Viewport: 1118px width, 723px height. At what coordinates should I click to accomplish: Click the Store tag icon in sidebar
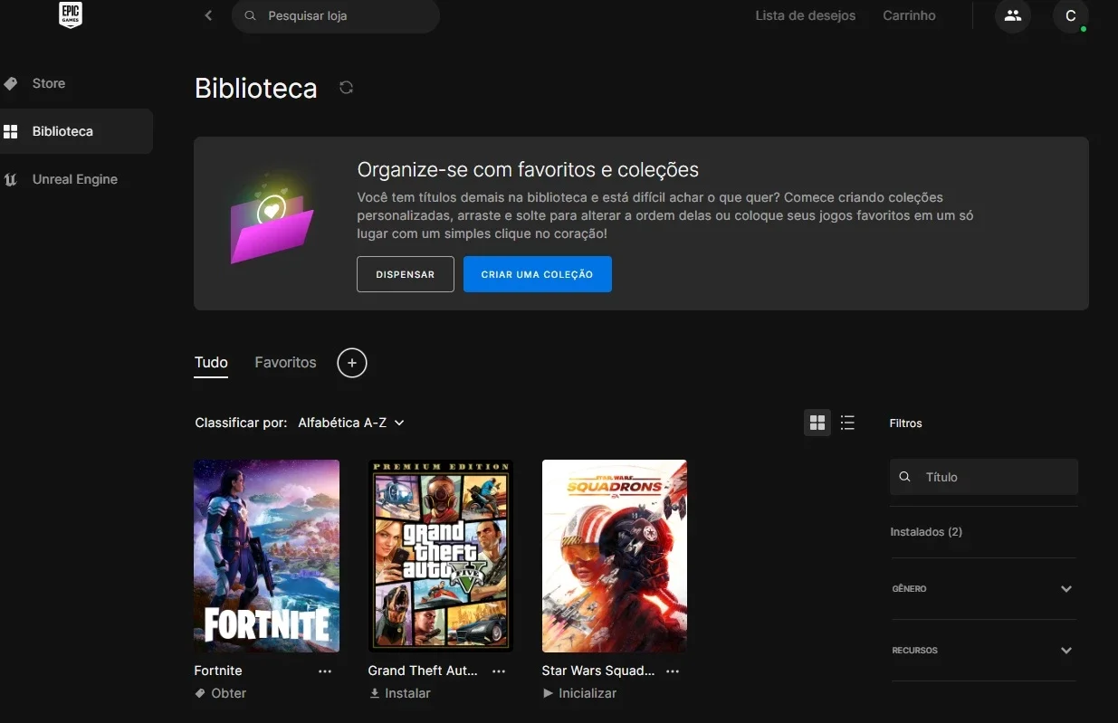coord(11,83)
